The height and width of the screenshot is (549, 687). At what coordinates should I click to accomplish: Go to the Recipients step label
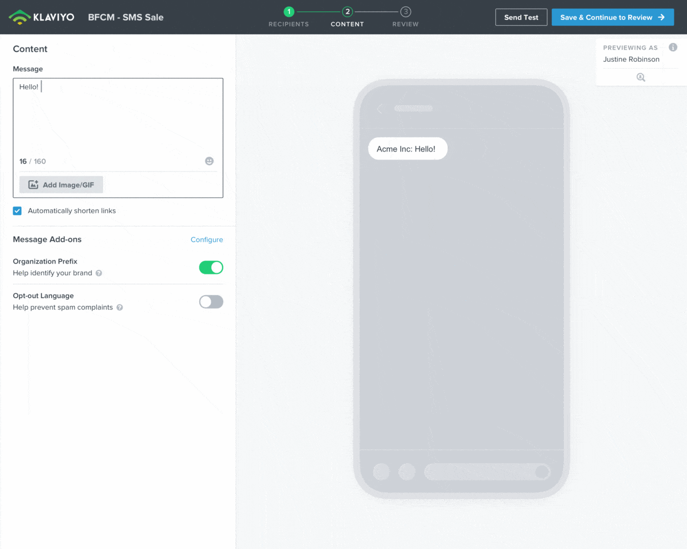click(289, 25)
